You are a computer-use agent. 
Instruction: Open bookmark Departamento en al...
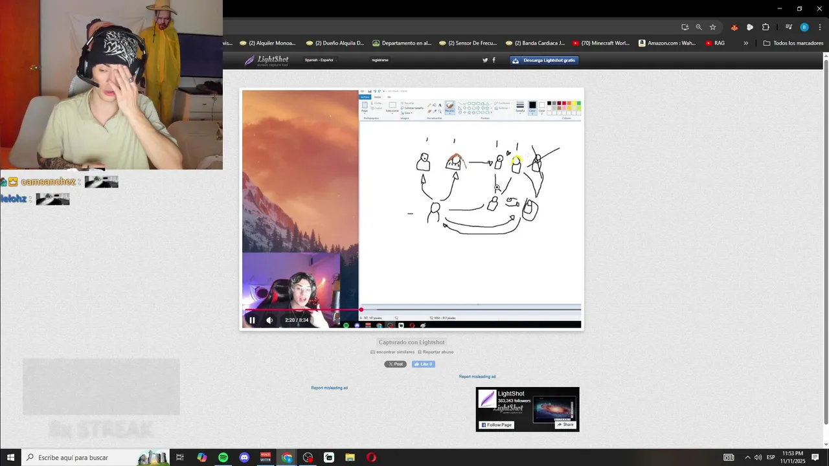402,43
